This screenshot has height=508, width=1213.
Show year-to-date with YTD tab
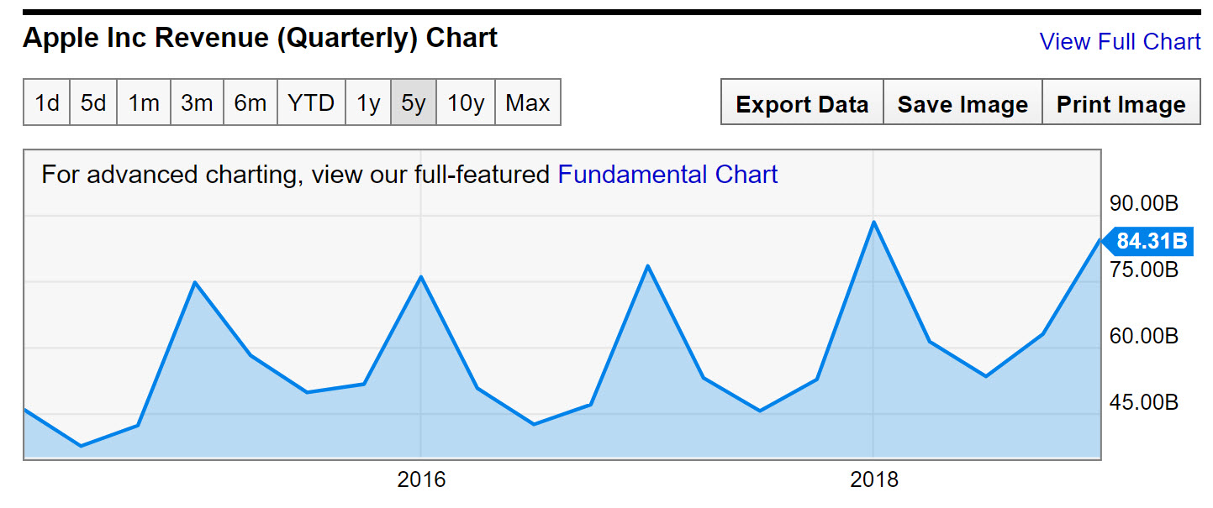coord(311,103)
